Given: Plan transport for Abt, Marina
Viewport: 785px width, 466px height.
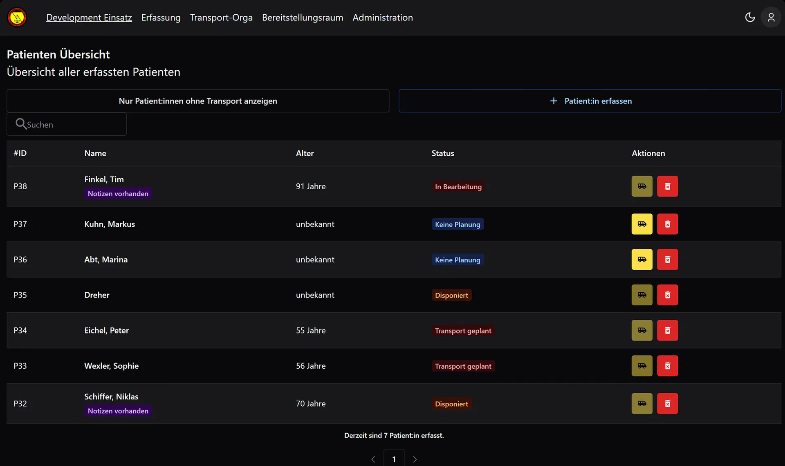Looking at the screenshot, I should coord(642,260).
